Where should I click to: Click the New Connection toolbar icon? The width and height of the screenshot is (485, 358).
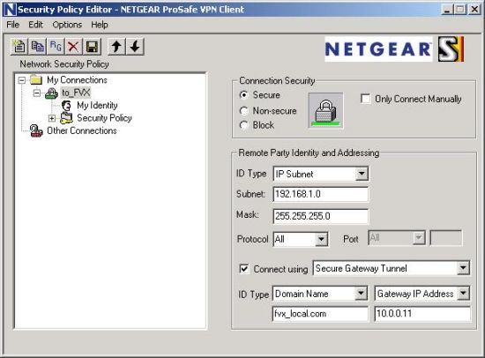click(19, 47)
